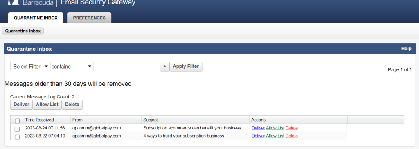Switch to the Preferences tab
Image resolution: width=419 pixels, height=149 pixels.
tap(89, 18)
